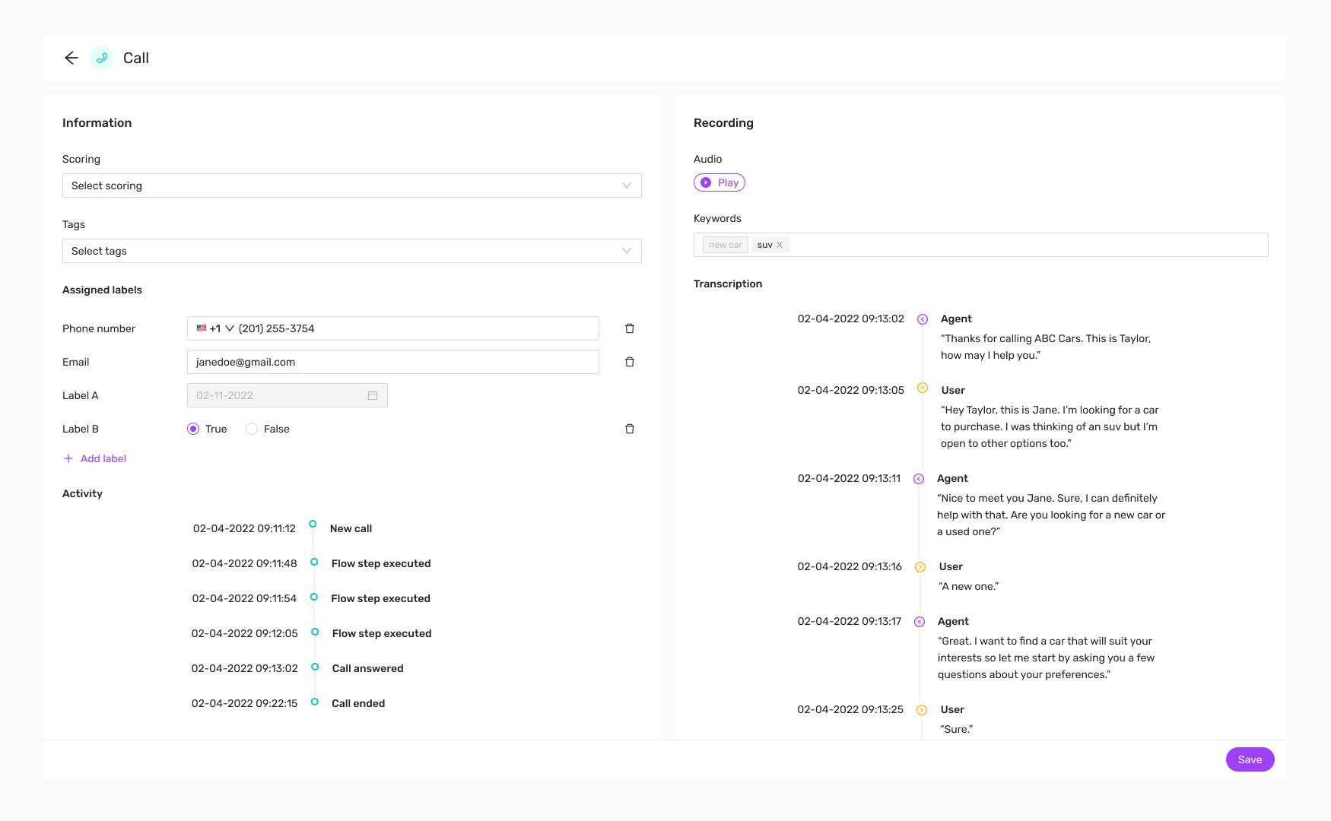The width and height of the screenshot is (1331, 821).
Task: Click the Call ended activity marker
Action: click(x=315, y=702)
